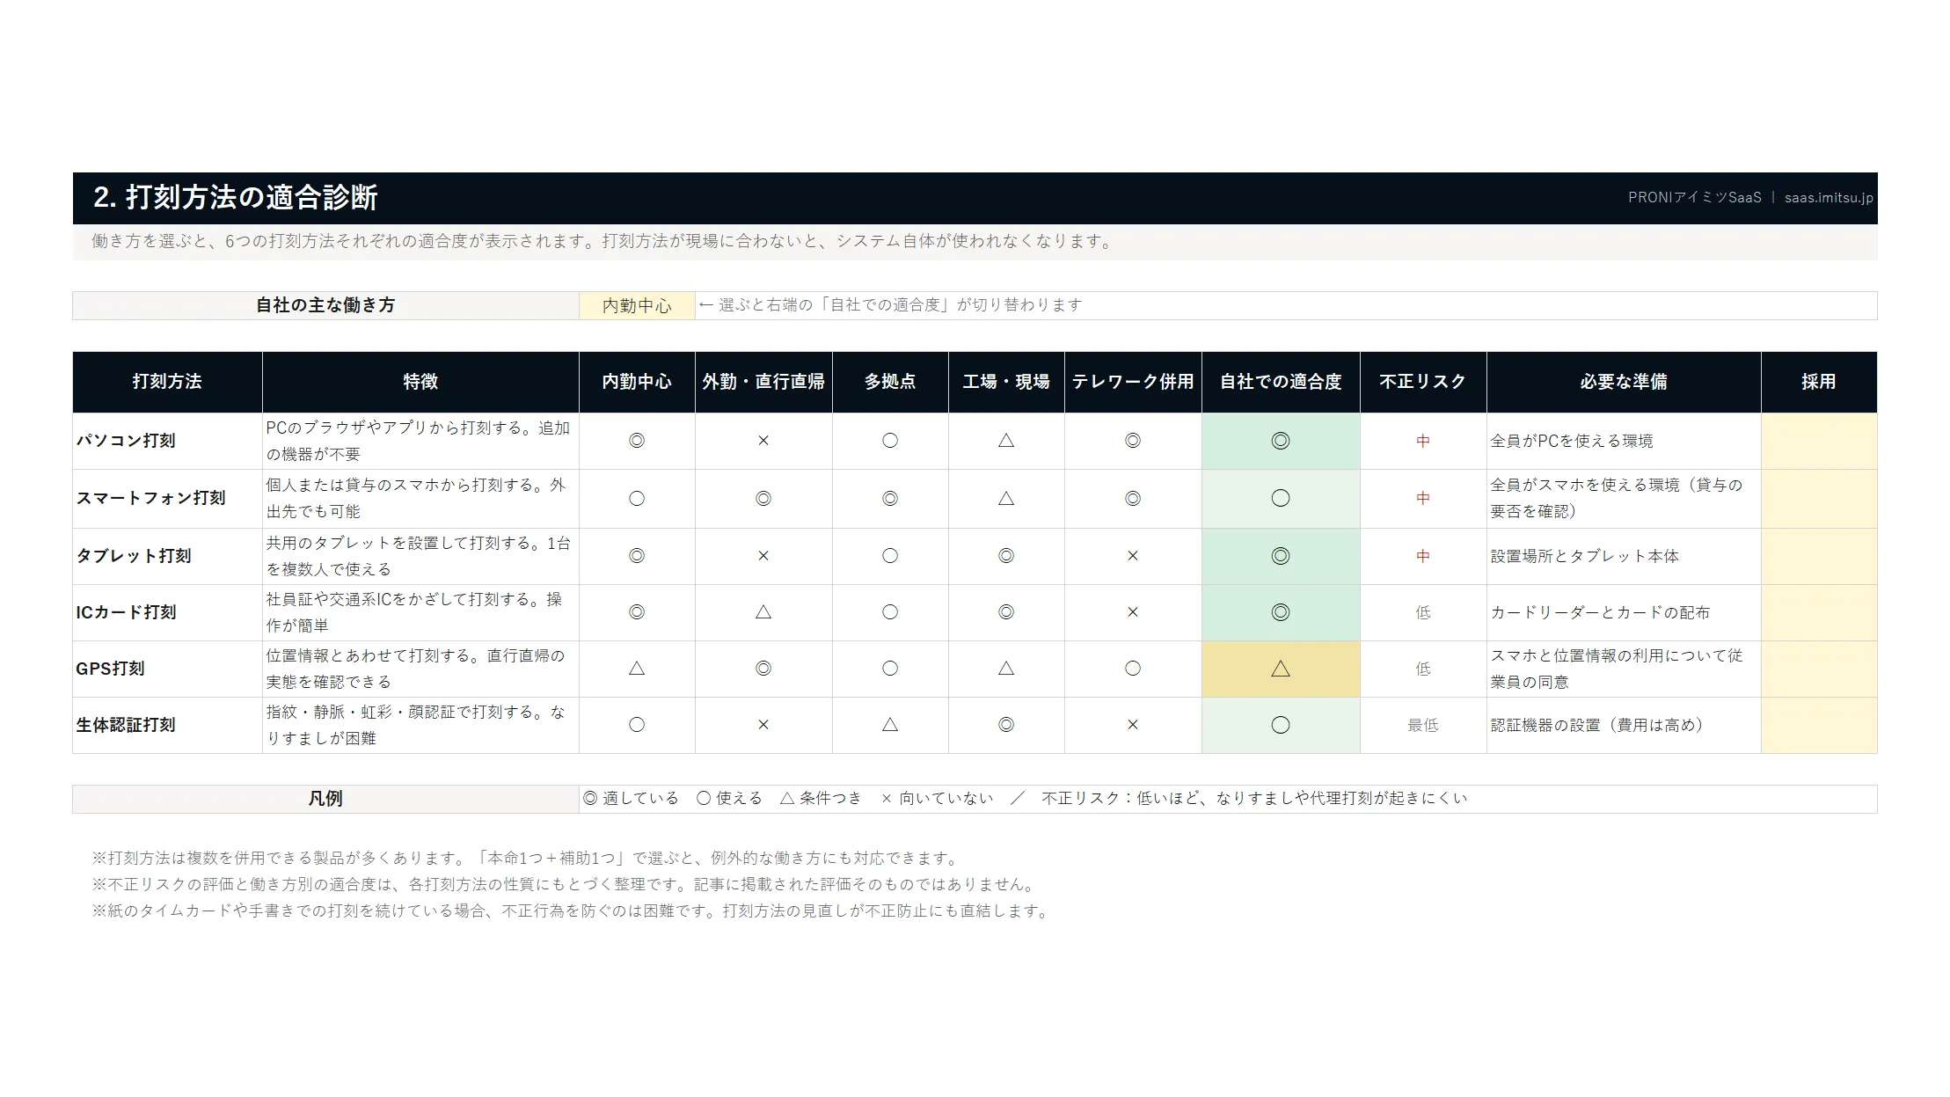Select the 採用 cell for タブレット打刻
The height and width of the screenshot is (1097, 1950).
[x=1819, y=556]
